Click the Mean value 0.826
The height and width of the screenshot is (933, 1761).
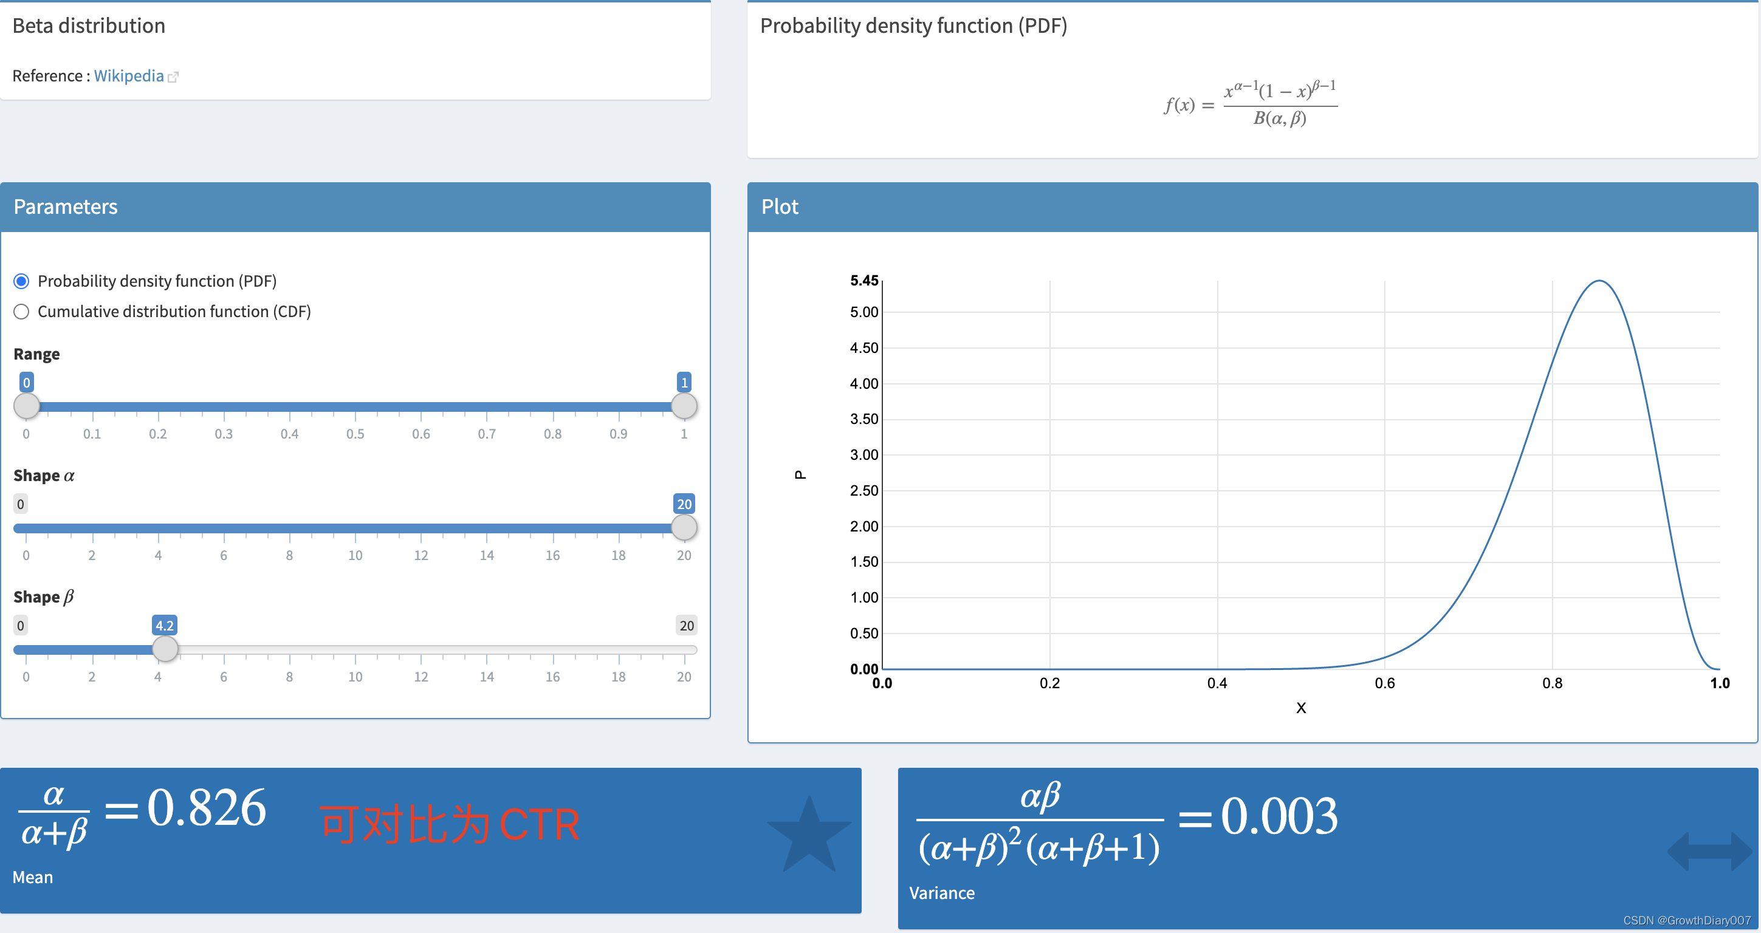pyautogui.click(x=207, y=808)
